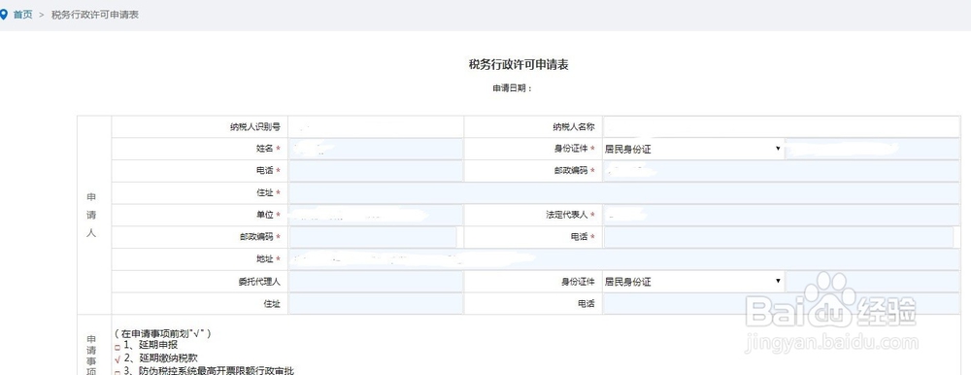Screen dimensions: 971x375
Task: Click 邮政编码 field to the right of applicant 电话
Action: click(x=781, y=170)
